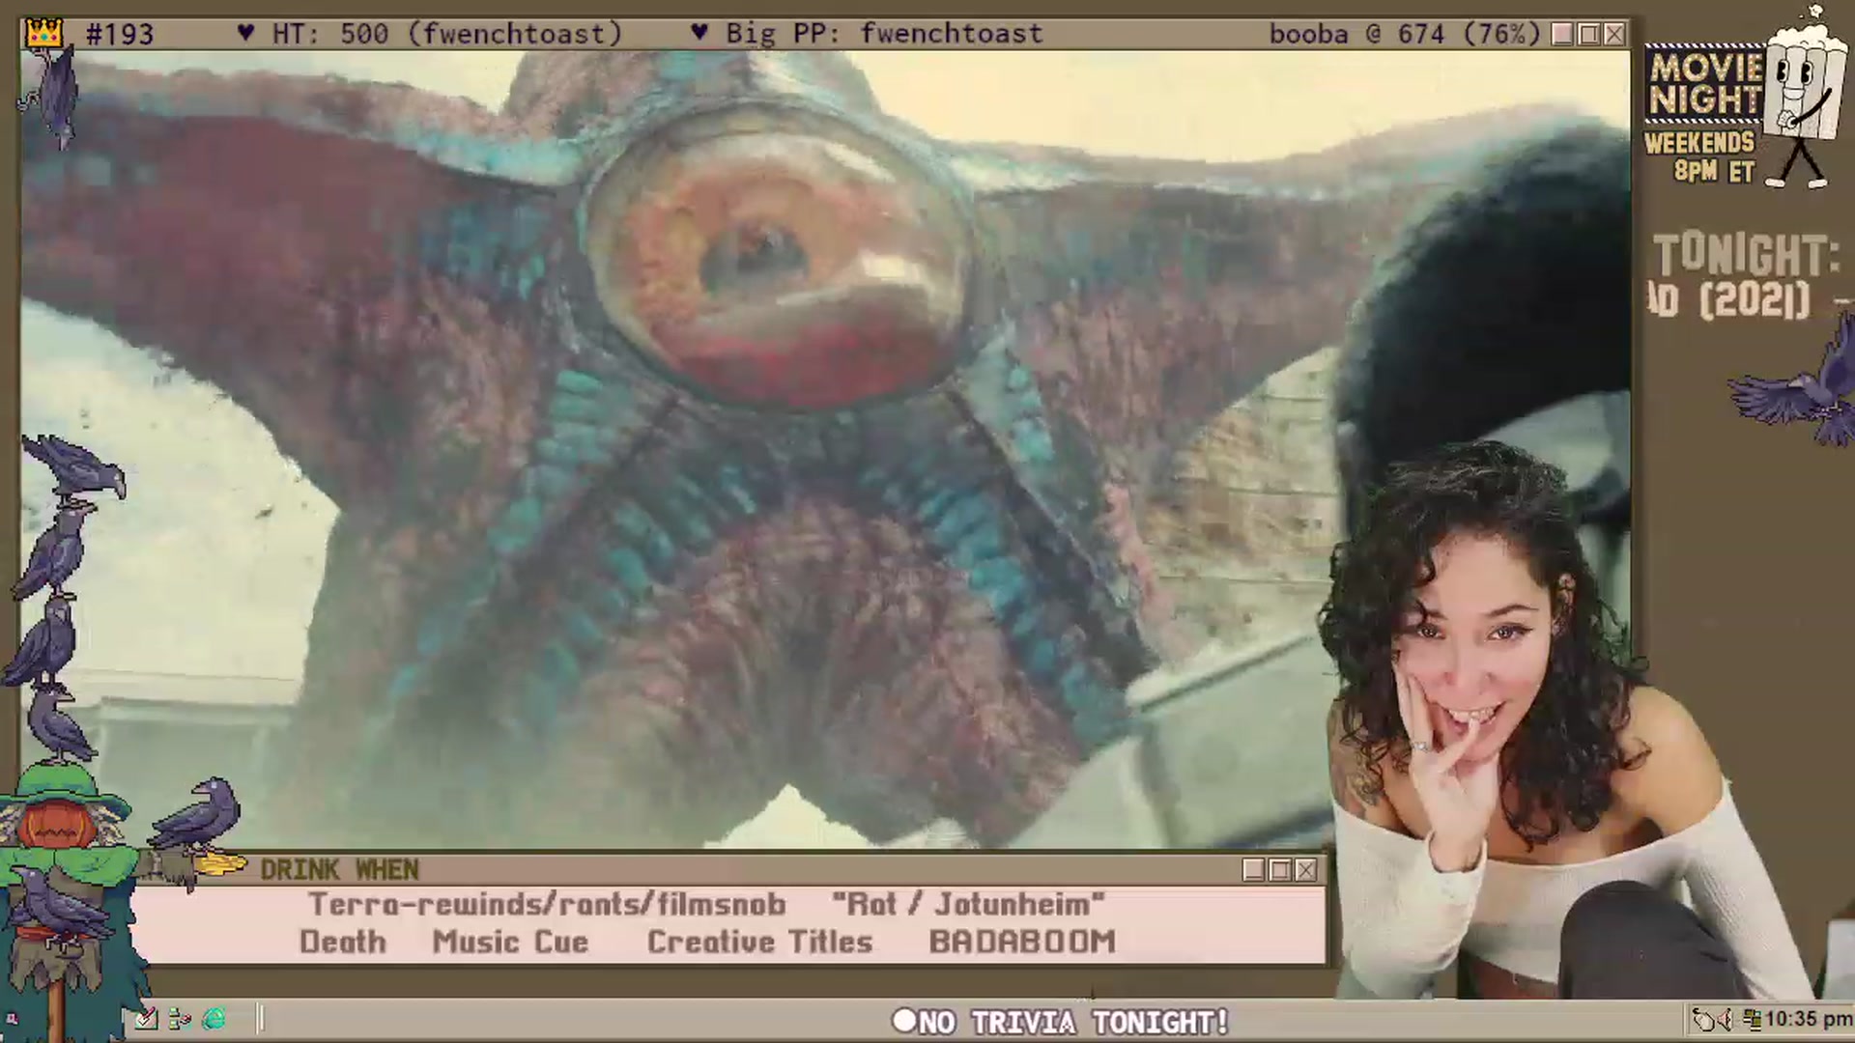
Task: Click the heart icon before Big PP
Action: click(699, 33)
